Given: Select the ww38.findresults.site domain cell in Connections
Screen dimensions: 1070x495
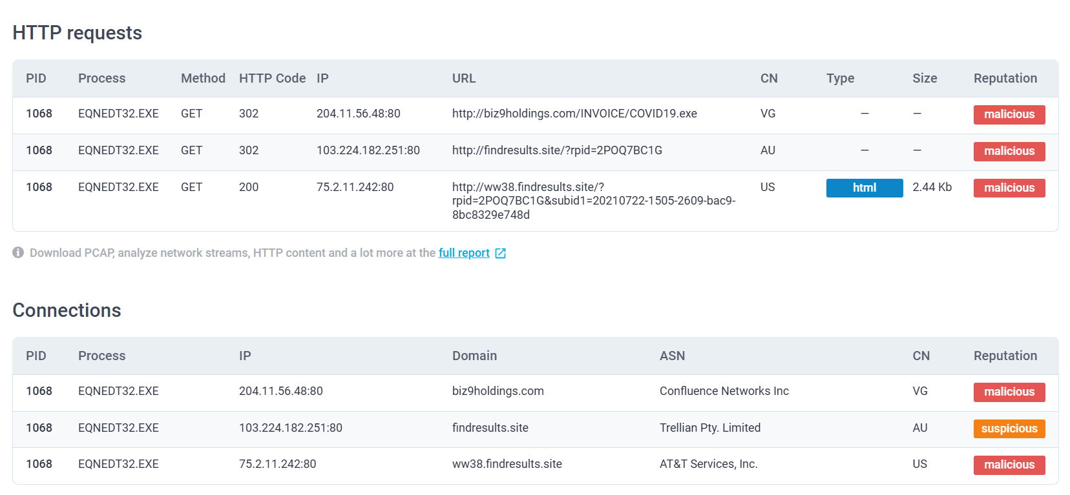Looking at the screenshot, I should coord(507,464).
